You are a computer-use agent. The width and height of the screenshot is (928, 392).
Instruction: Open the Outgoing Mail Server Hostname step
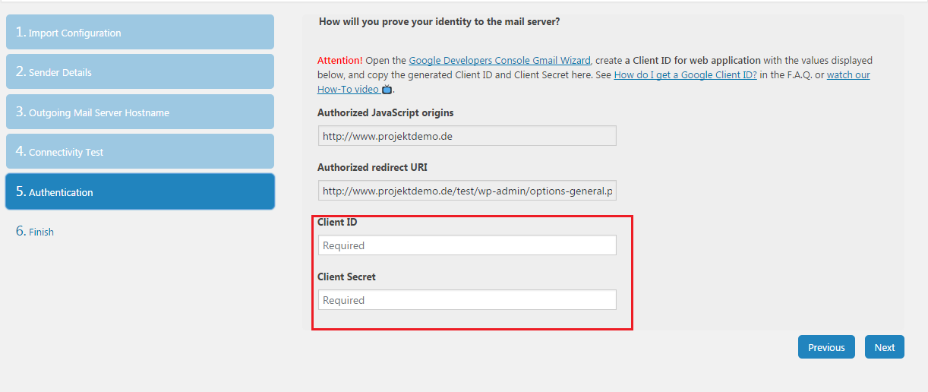click(140, 112)
